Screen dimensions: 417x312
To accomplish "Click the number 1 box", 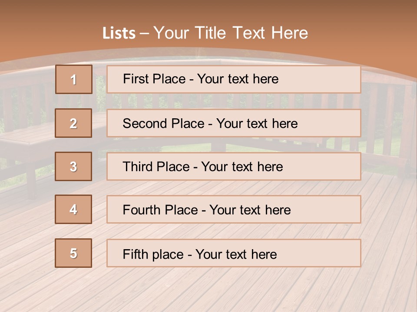I will [74, 79].
